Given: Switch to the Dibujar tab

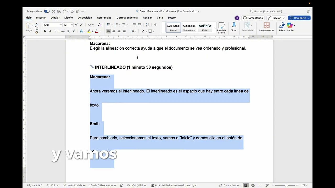Looking at the screenshot, I should [55, 18].
